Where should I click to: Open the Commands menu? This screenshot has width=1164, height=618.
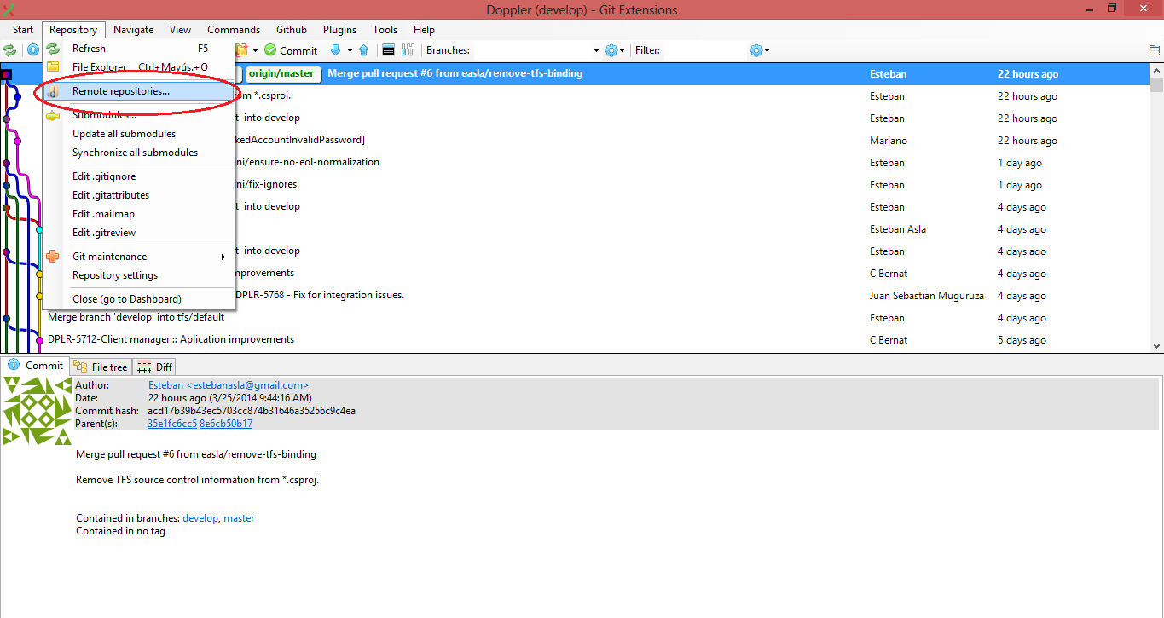tap(234, 29)
